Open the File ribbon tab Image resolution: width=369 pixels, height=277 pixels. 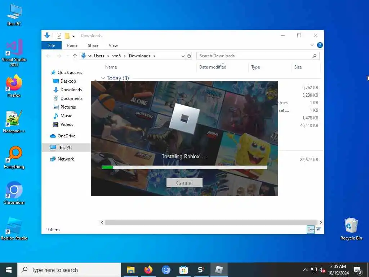52,45
